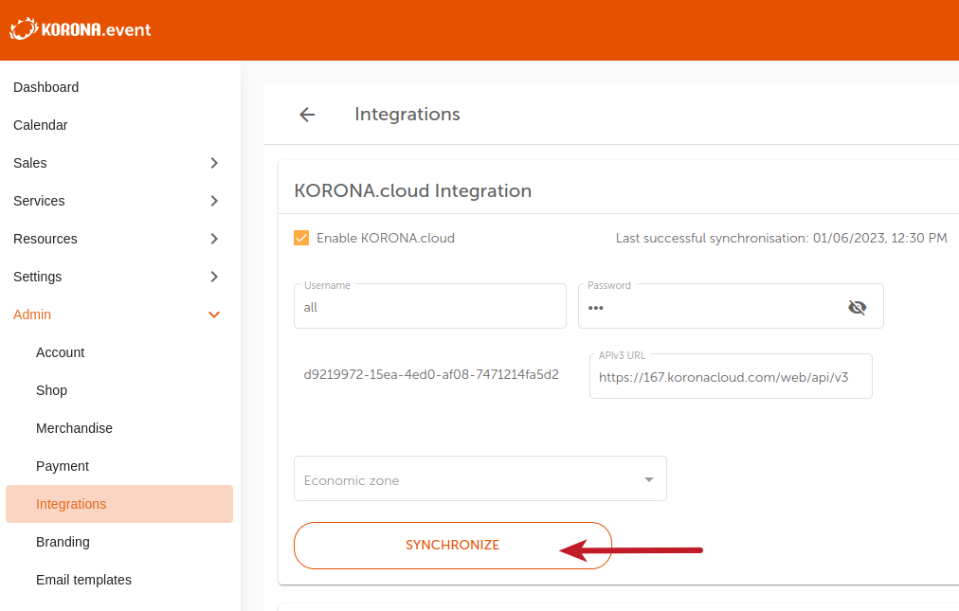Image resolution: width=959 pixels, height=611 pixels.
Task: Click the SYNCHRONIZE button
Action: (453, 546)
